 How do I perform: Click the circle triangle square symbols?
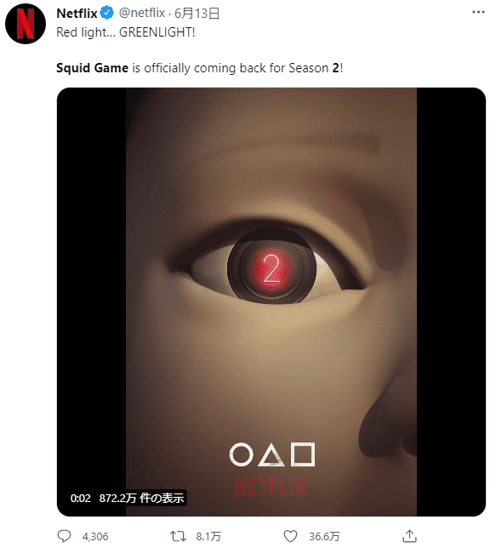[272, 454]
